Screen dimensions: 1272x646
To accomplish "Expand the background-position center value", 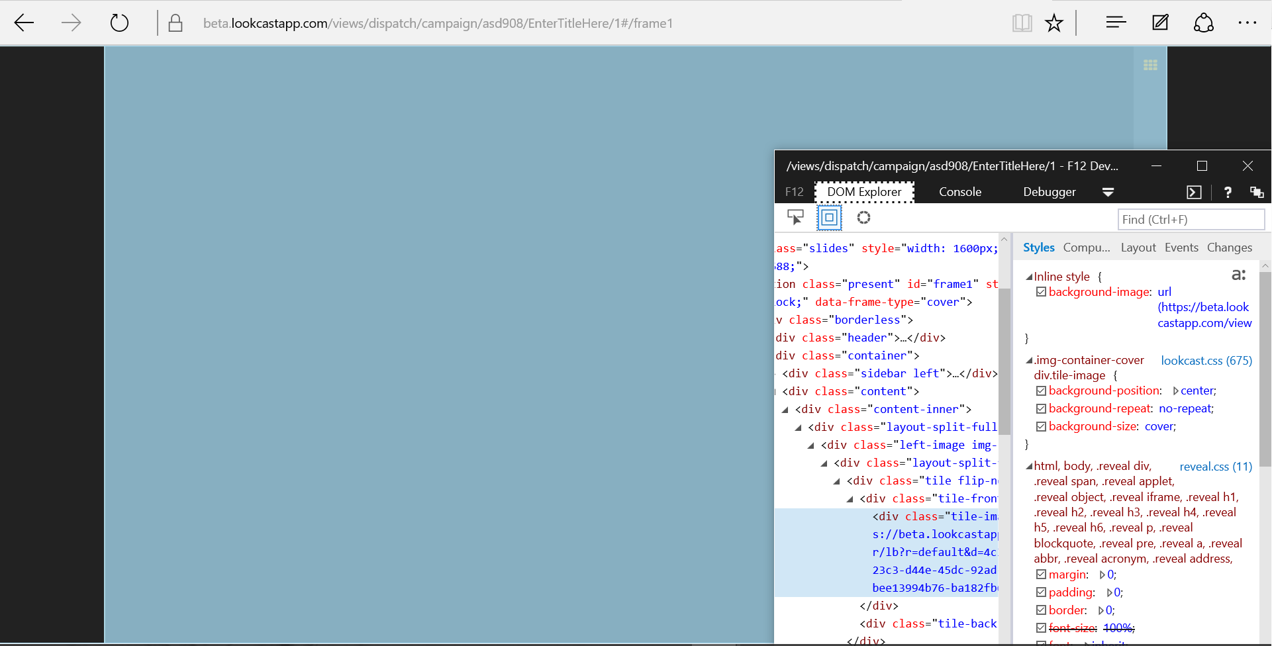I will (1177, 391).
